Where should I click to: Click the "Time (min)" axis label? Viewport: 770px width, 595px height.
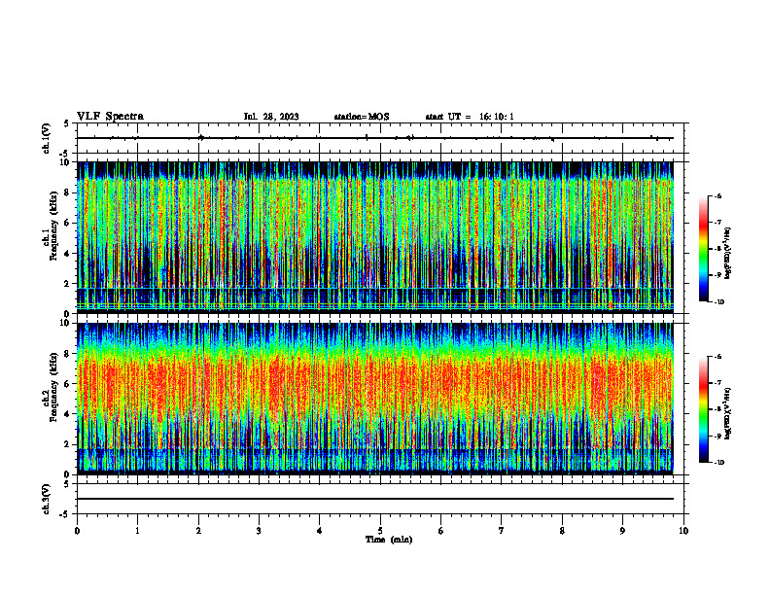coord(389,540)
